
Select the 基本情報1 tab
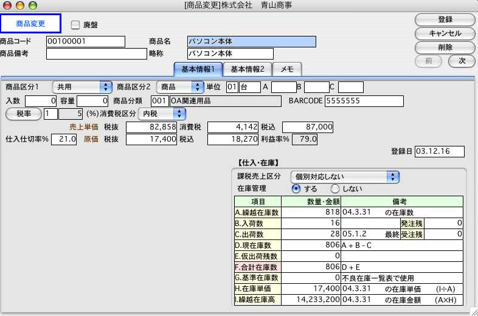click(198, 69)
